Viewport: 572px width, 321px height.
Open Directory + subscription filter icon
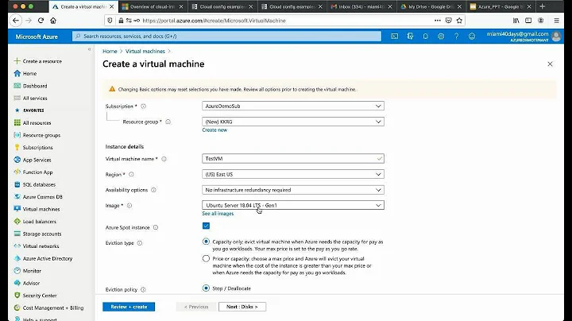pyautogui.click(x=410, y=36)
